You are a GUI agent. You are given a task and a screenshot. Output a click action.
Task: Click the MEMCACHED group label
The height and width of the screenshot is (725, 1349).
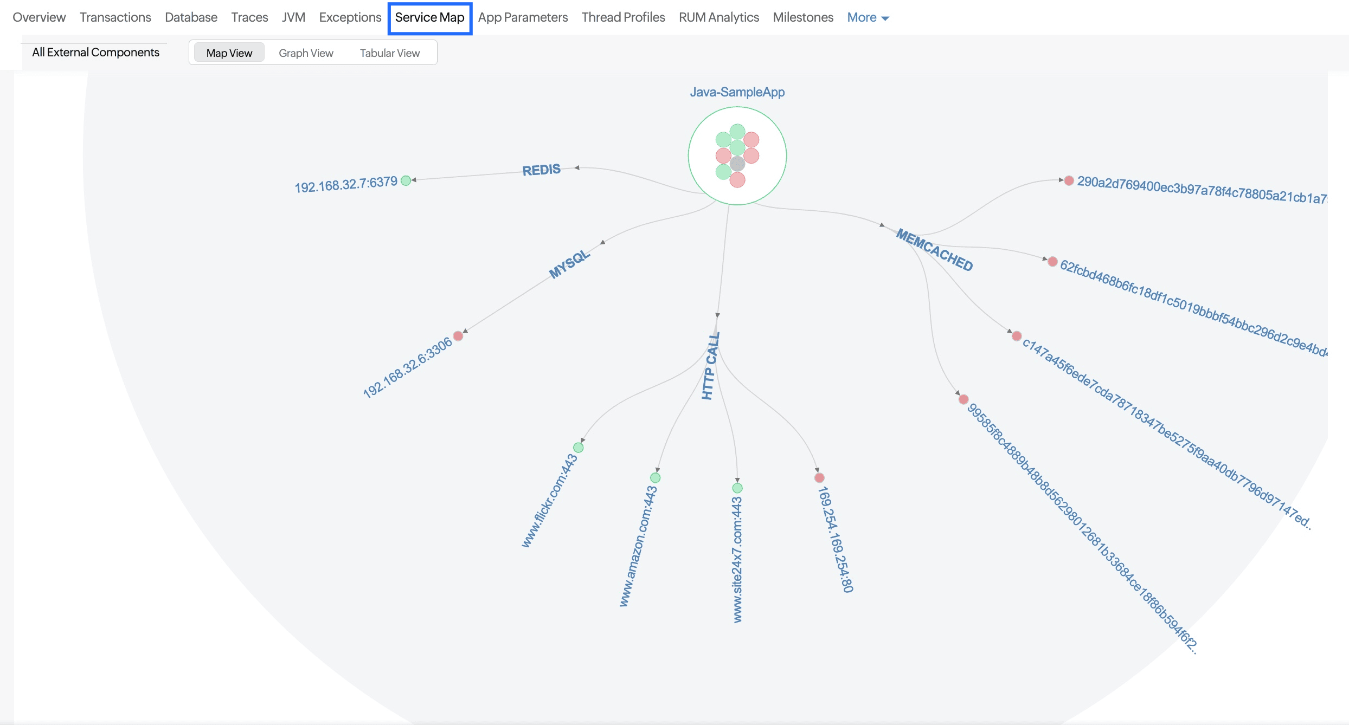(934, 250)
